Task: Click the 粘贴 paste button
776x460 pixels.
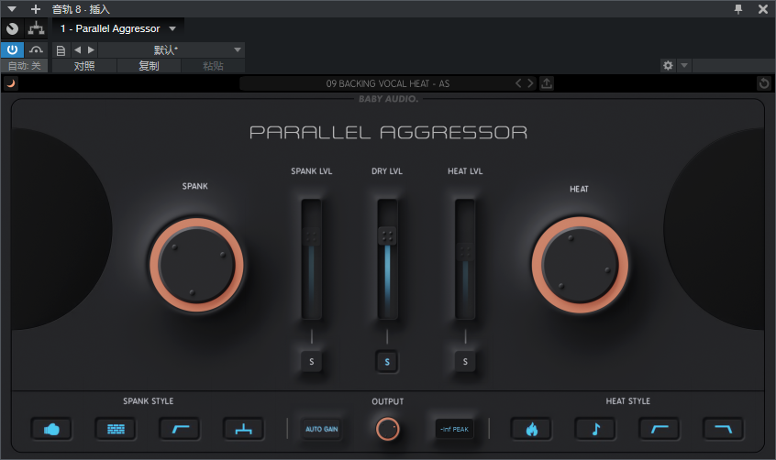Action: pyautogui.click(x=213, y=66)
